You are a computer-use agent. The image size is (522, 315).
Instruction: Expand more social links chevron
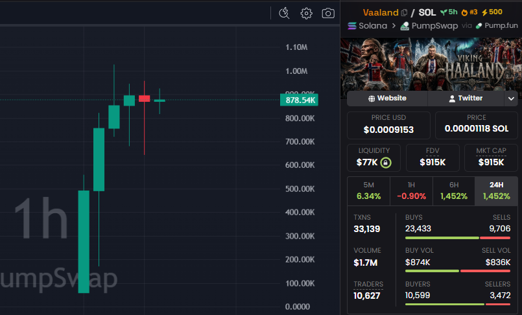pyautogui.click(x=511, y=99)
